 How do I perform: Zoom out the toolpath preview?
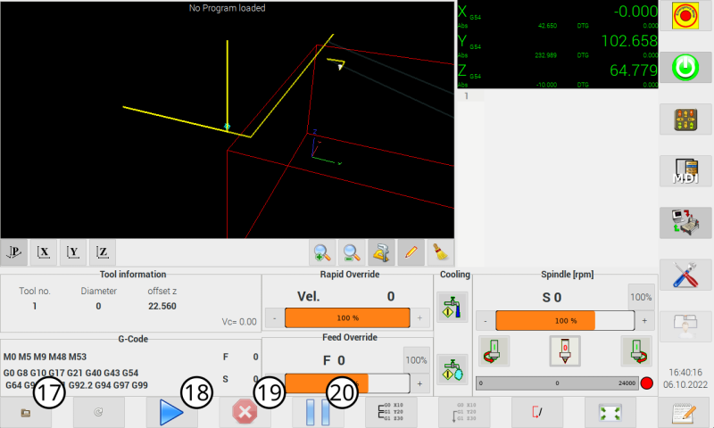click(x=352, y=252)
